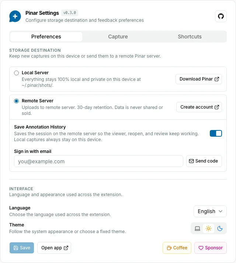Image resolution: width=236 pixels, height=263 pixels.
Task: Click the STORAGE DESTINATION heading
Action: [x=35, y=50]
